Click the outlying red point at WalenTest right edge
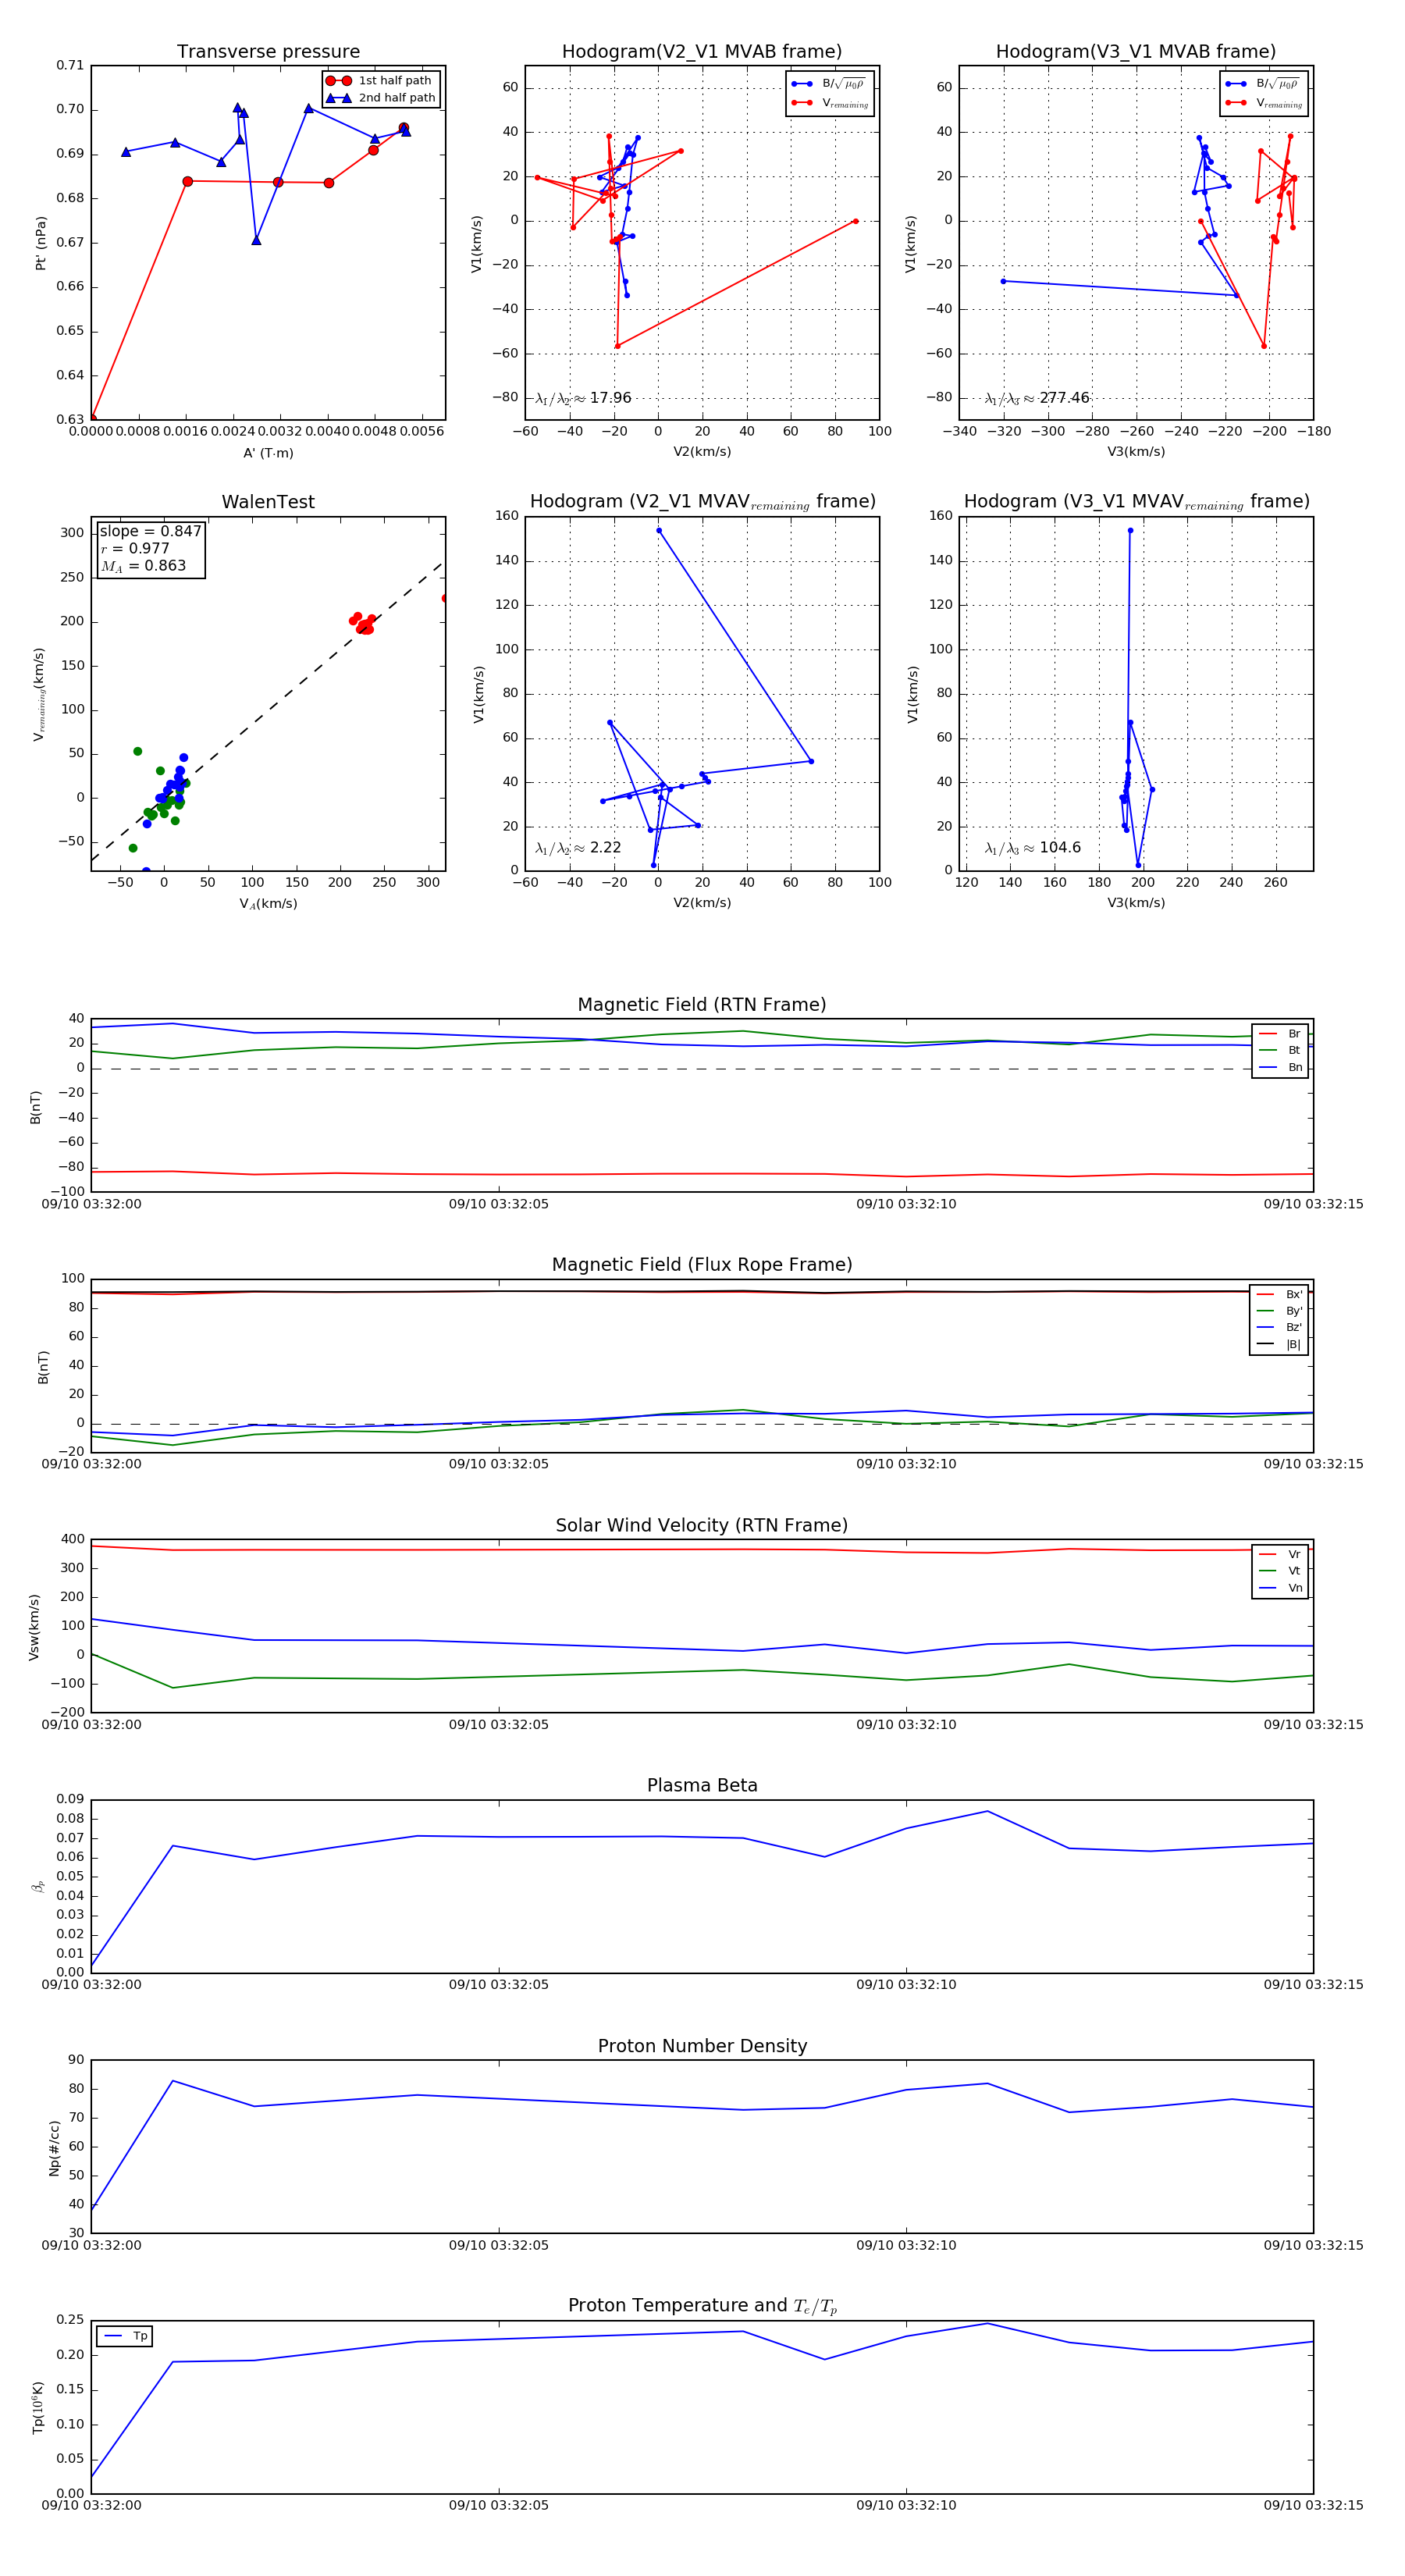The width and height of the screenshot is (1405, 2576). (x=444, y=599)
